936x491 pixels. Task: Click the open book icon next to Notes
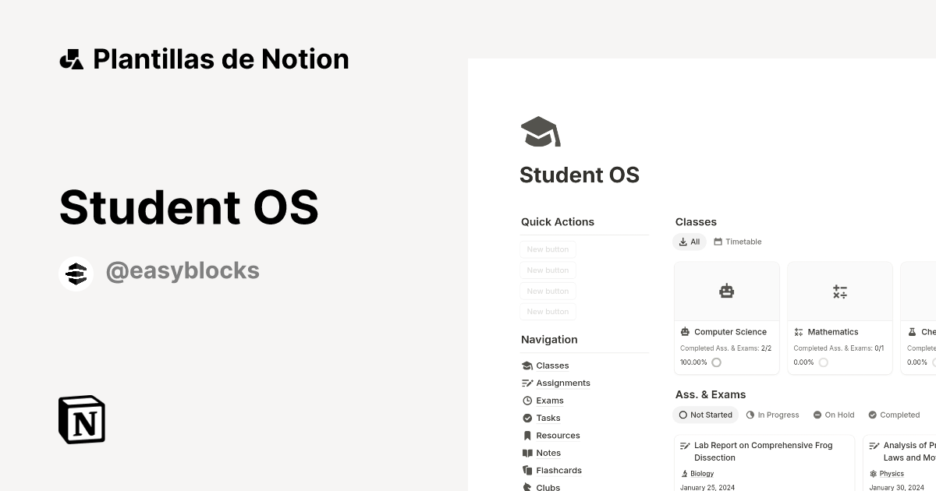click(527, 453)
